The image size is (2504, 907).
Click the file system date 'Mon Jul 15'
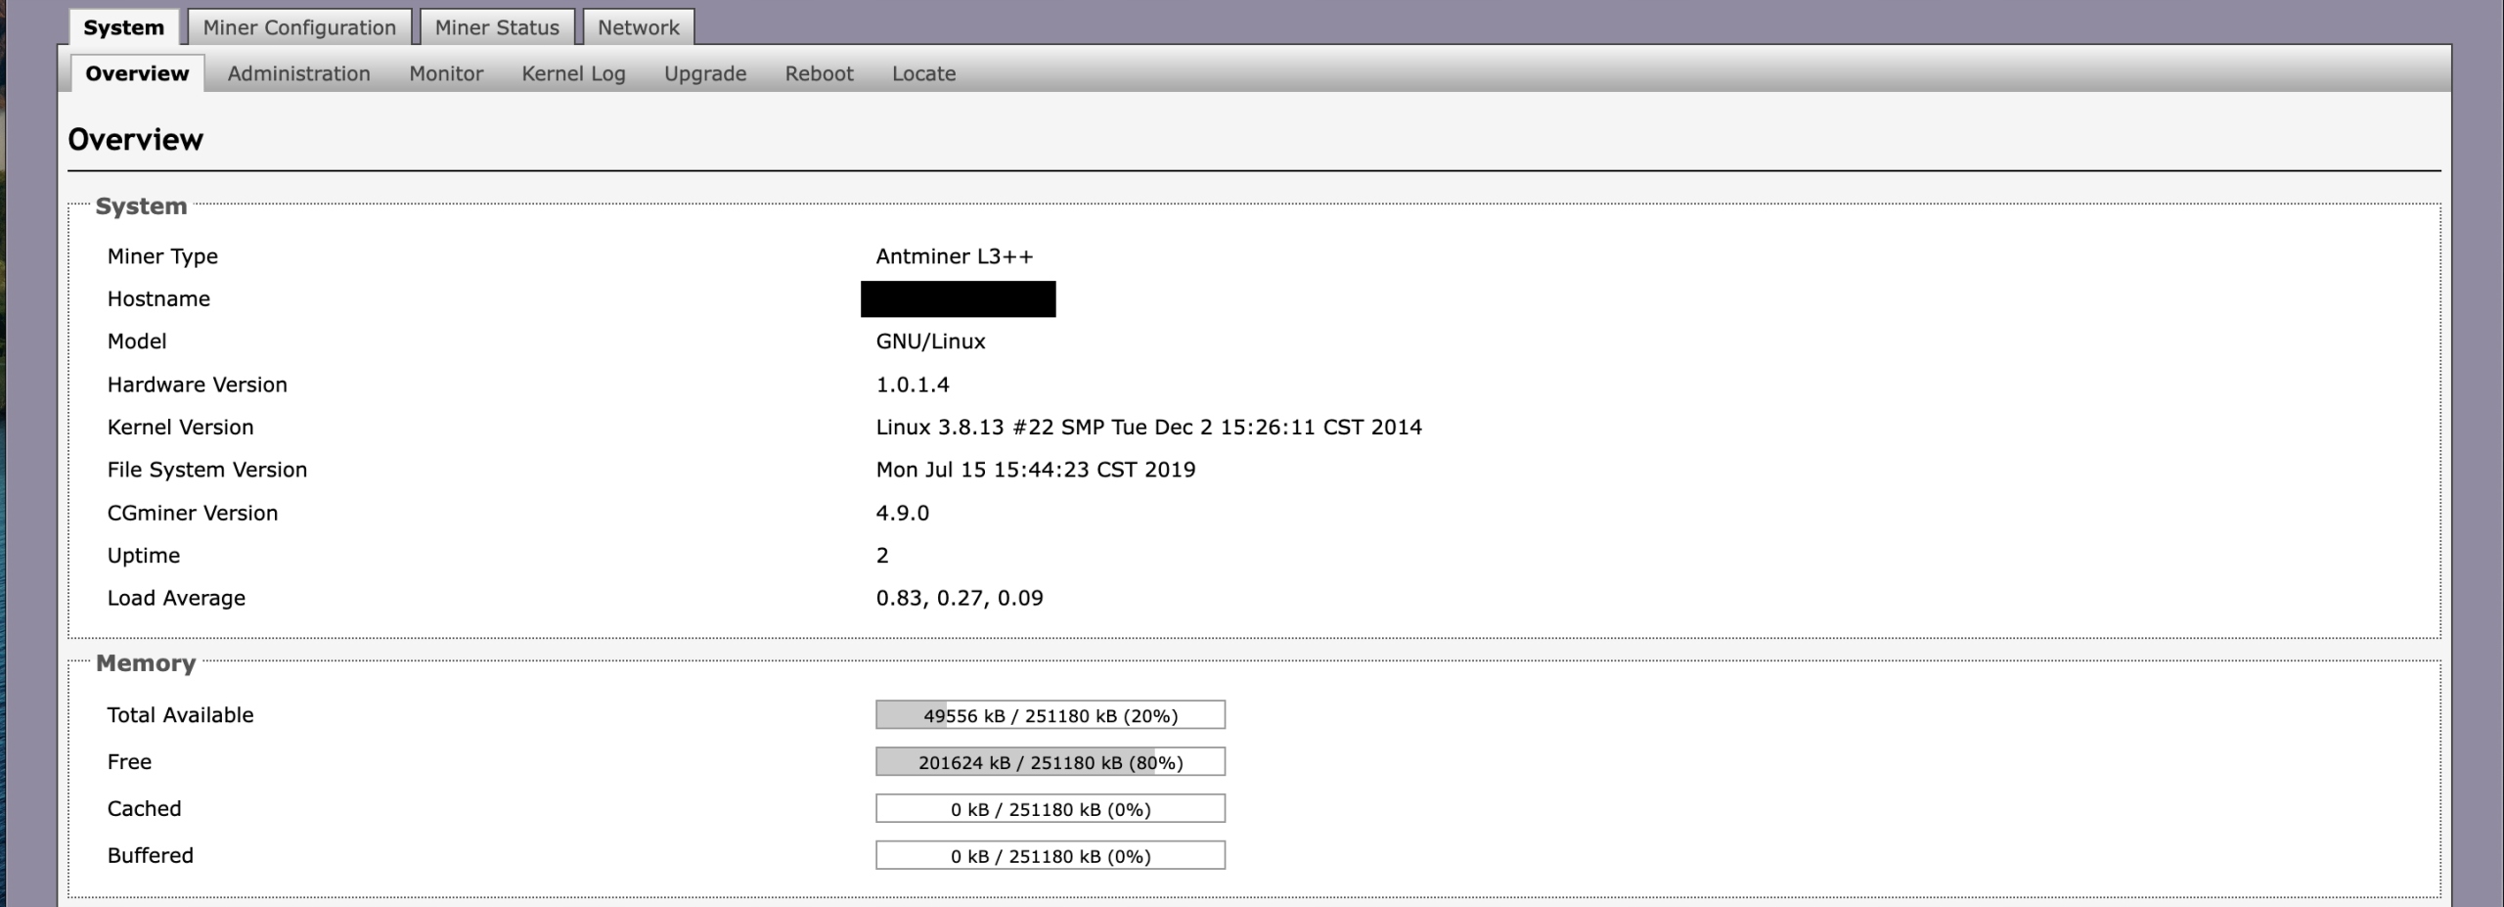point(931,470)
